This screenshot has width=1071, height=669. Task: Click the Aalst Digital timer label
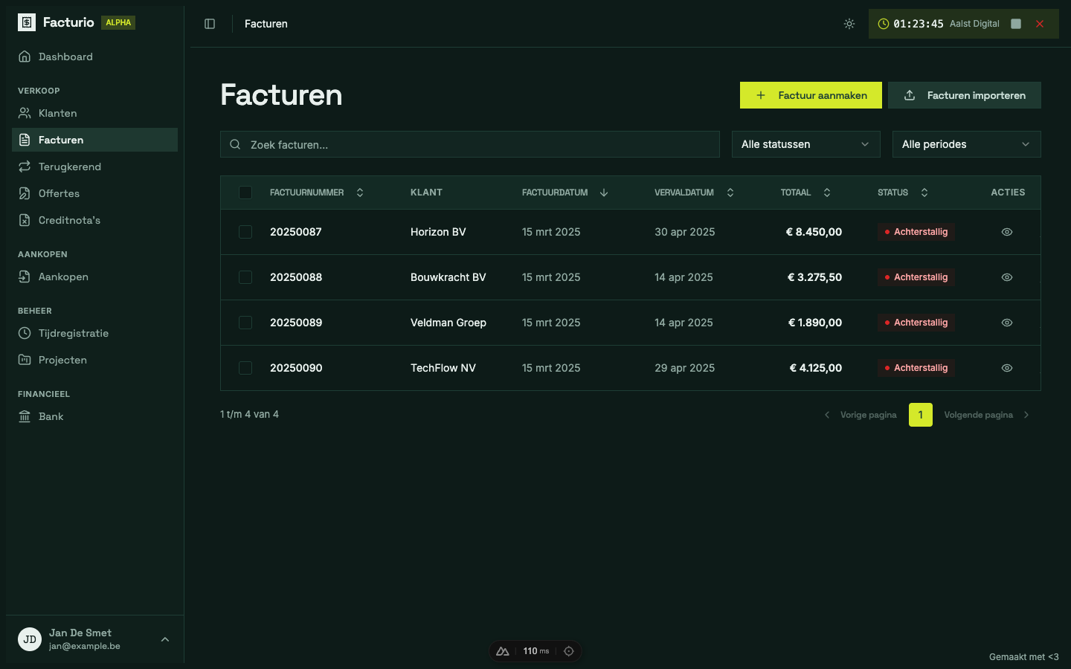974,24
